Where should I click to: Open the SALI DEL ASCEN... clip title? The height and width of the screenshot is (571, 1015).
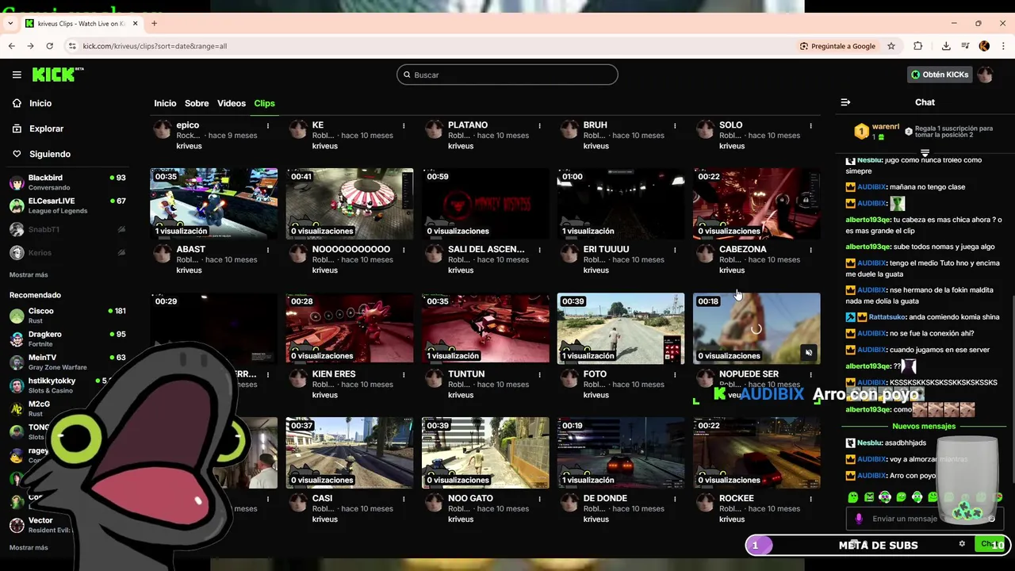point(486,249)
